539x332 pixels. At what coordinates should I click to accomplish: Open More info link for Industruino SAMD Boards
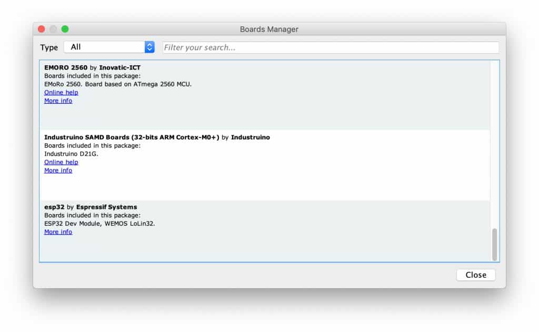tap(58, 170)
